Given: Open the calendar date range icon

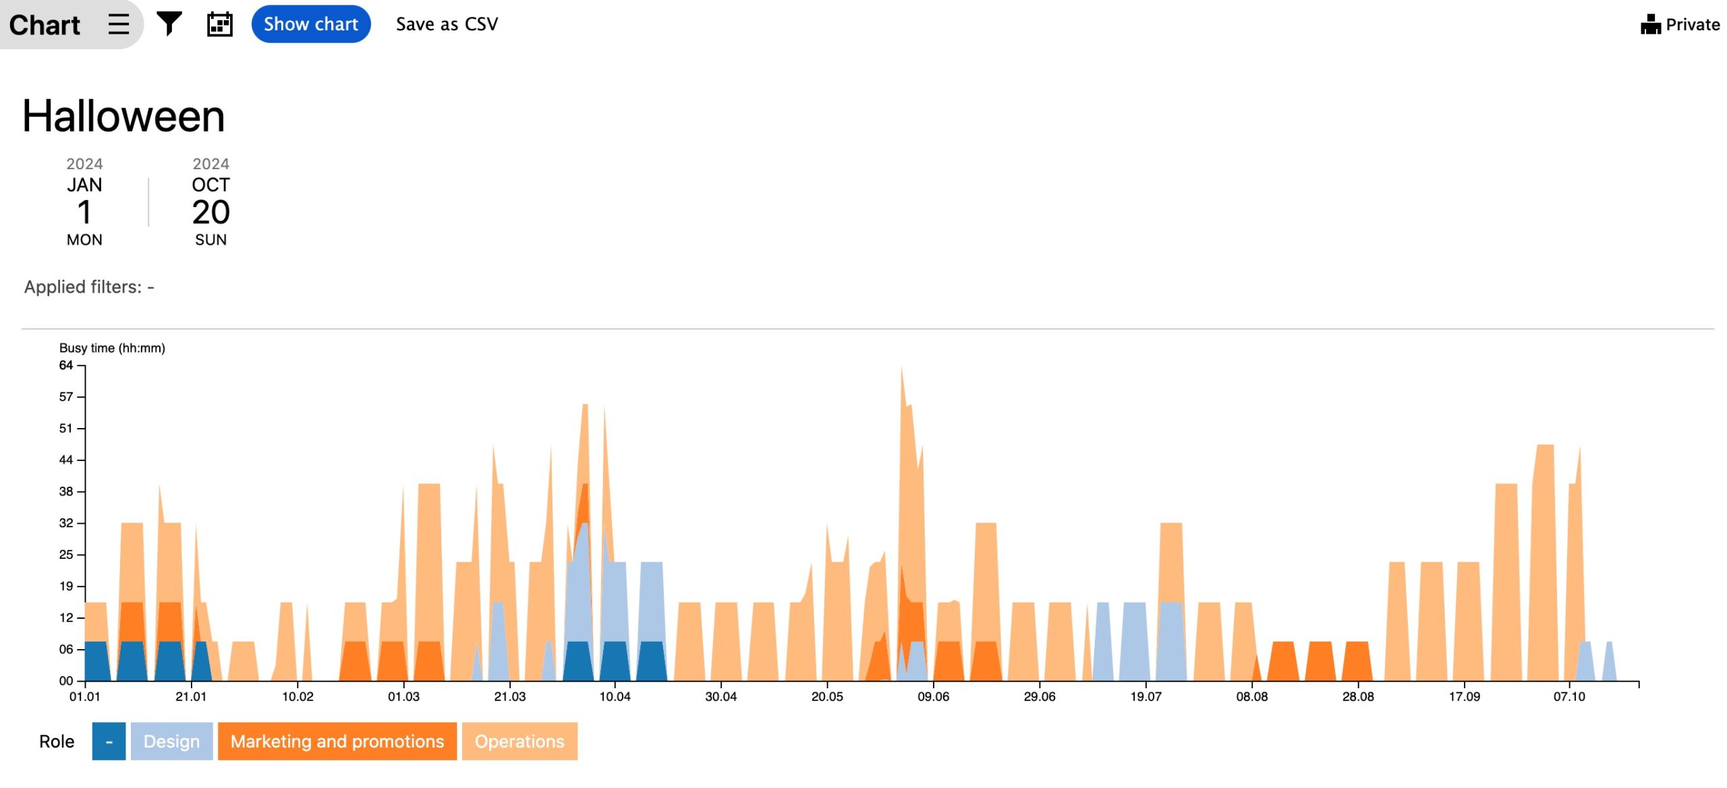Looking at the screenshot, I should tap(219, 24).
